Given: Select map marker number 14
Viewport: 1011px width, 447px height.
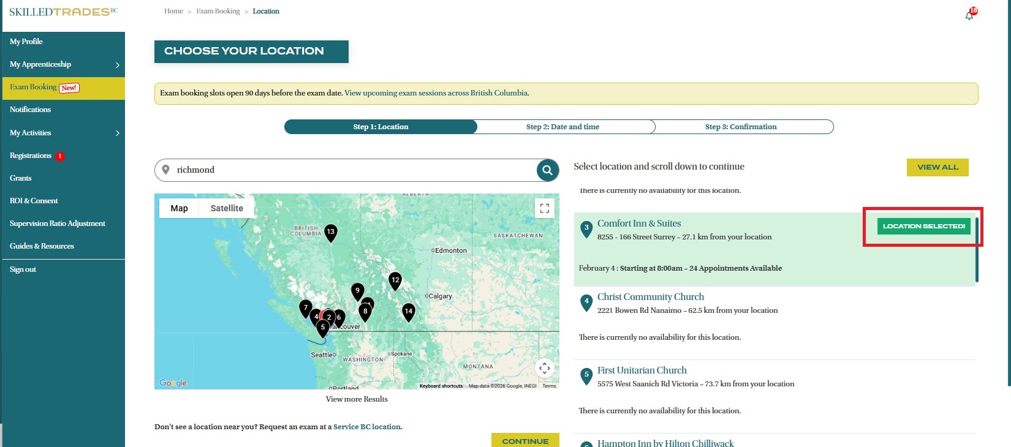Looking at the screenshot, I should 409,312.
